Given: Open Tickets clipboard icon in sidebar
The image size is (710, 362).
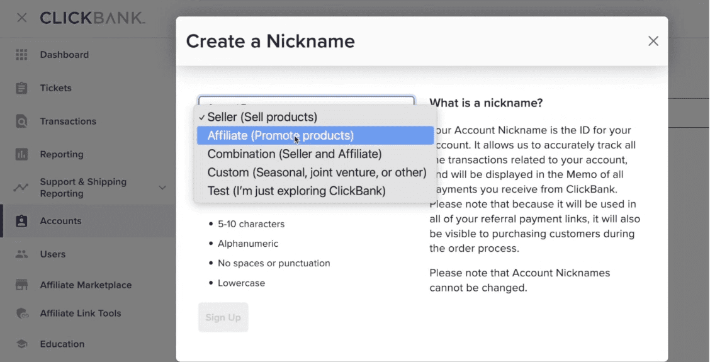Looking at the screenshot, I should (x=21, y=88).
